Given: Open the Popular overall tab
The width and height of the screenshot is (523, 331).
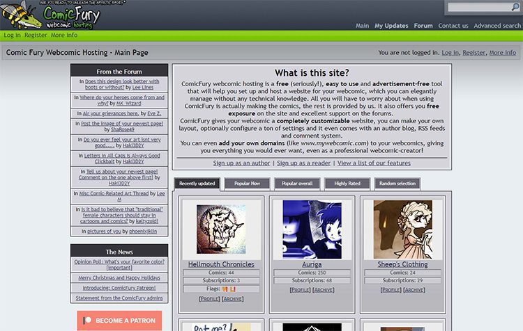Looking at the screenshot, I should click(297, 184).
